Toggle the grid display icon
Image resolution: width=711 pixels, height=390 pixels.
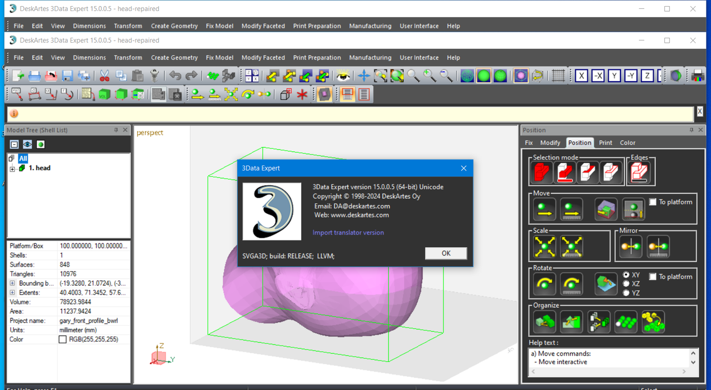click(x=558, y=76)
